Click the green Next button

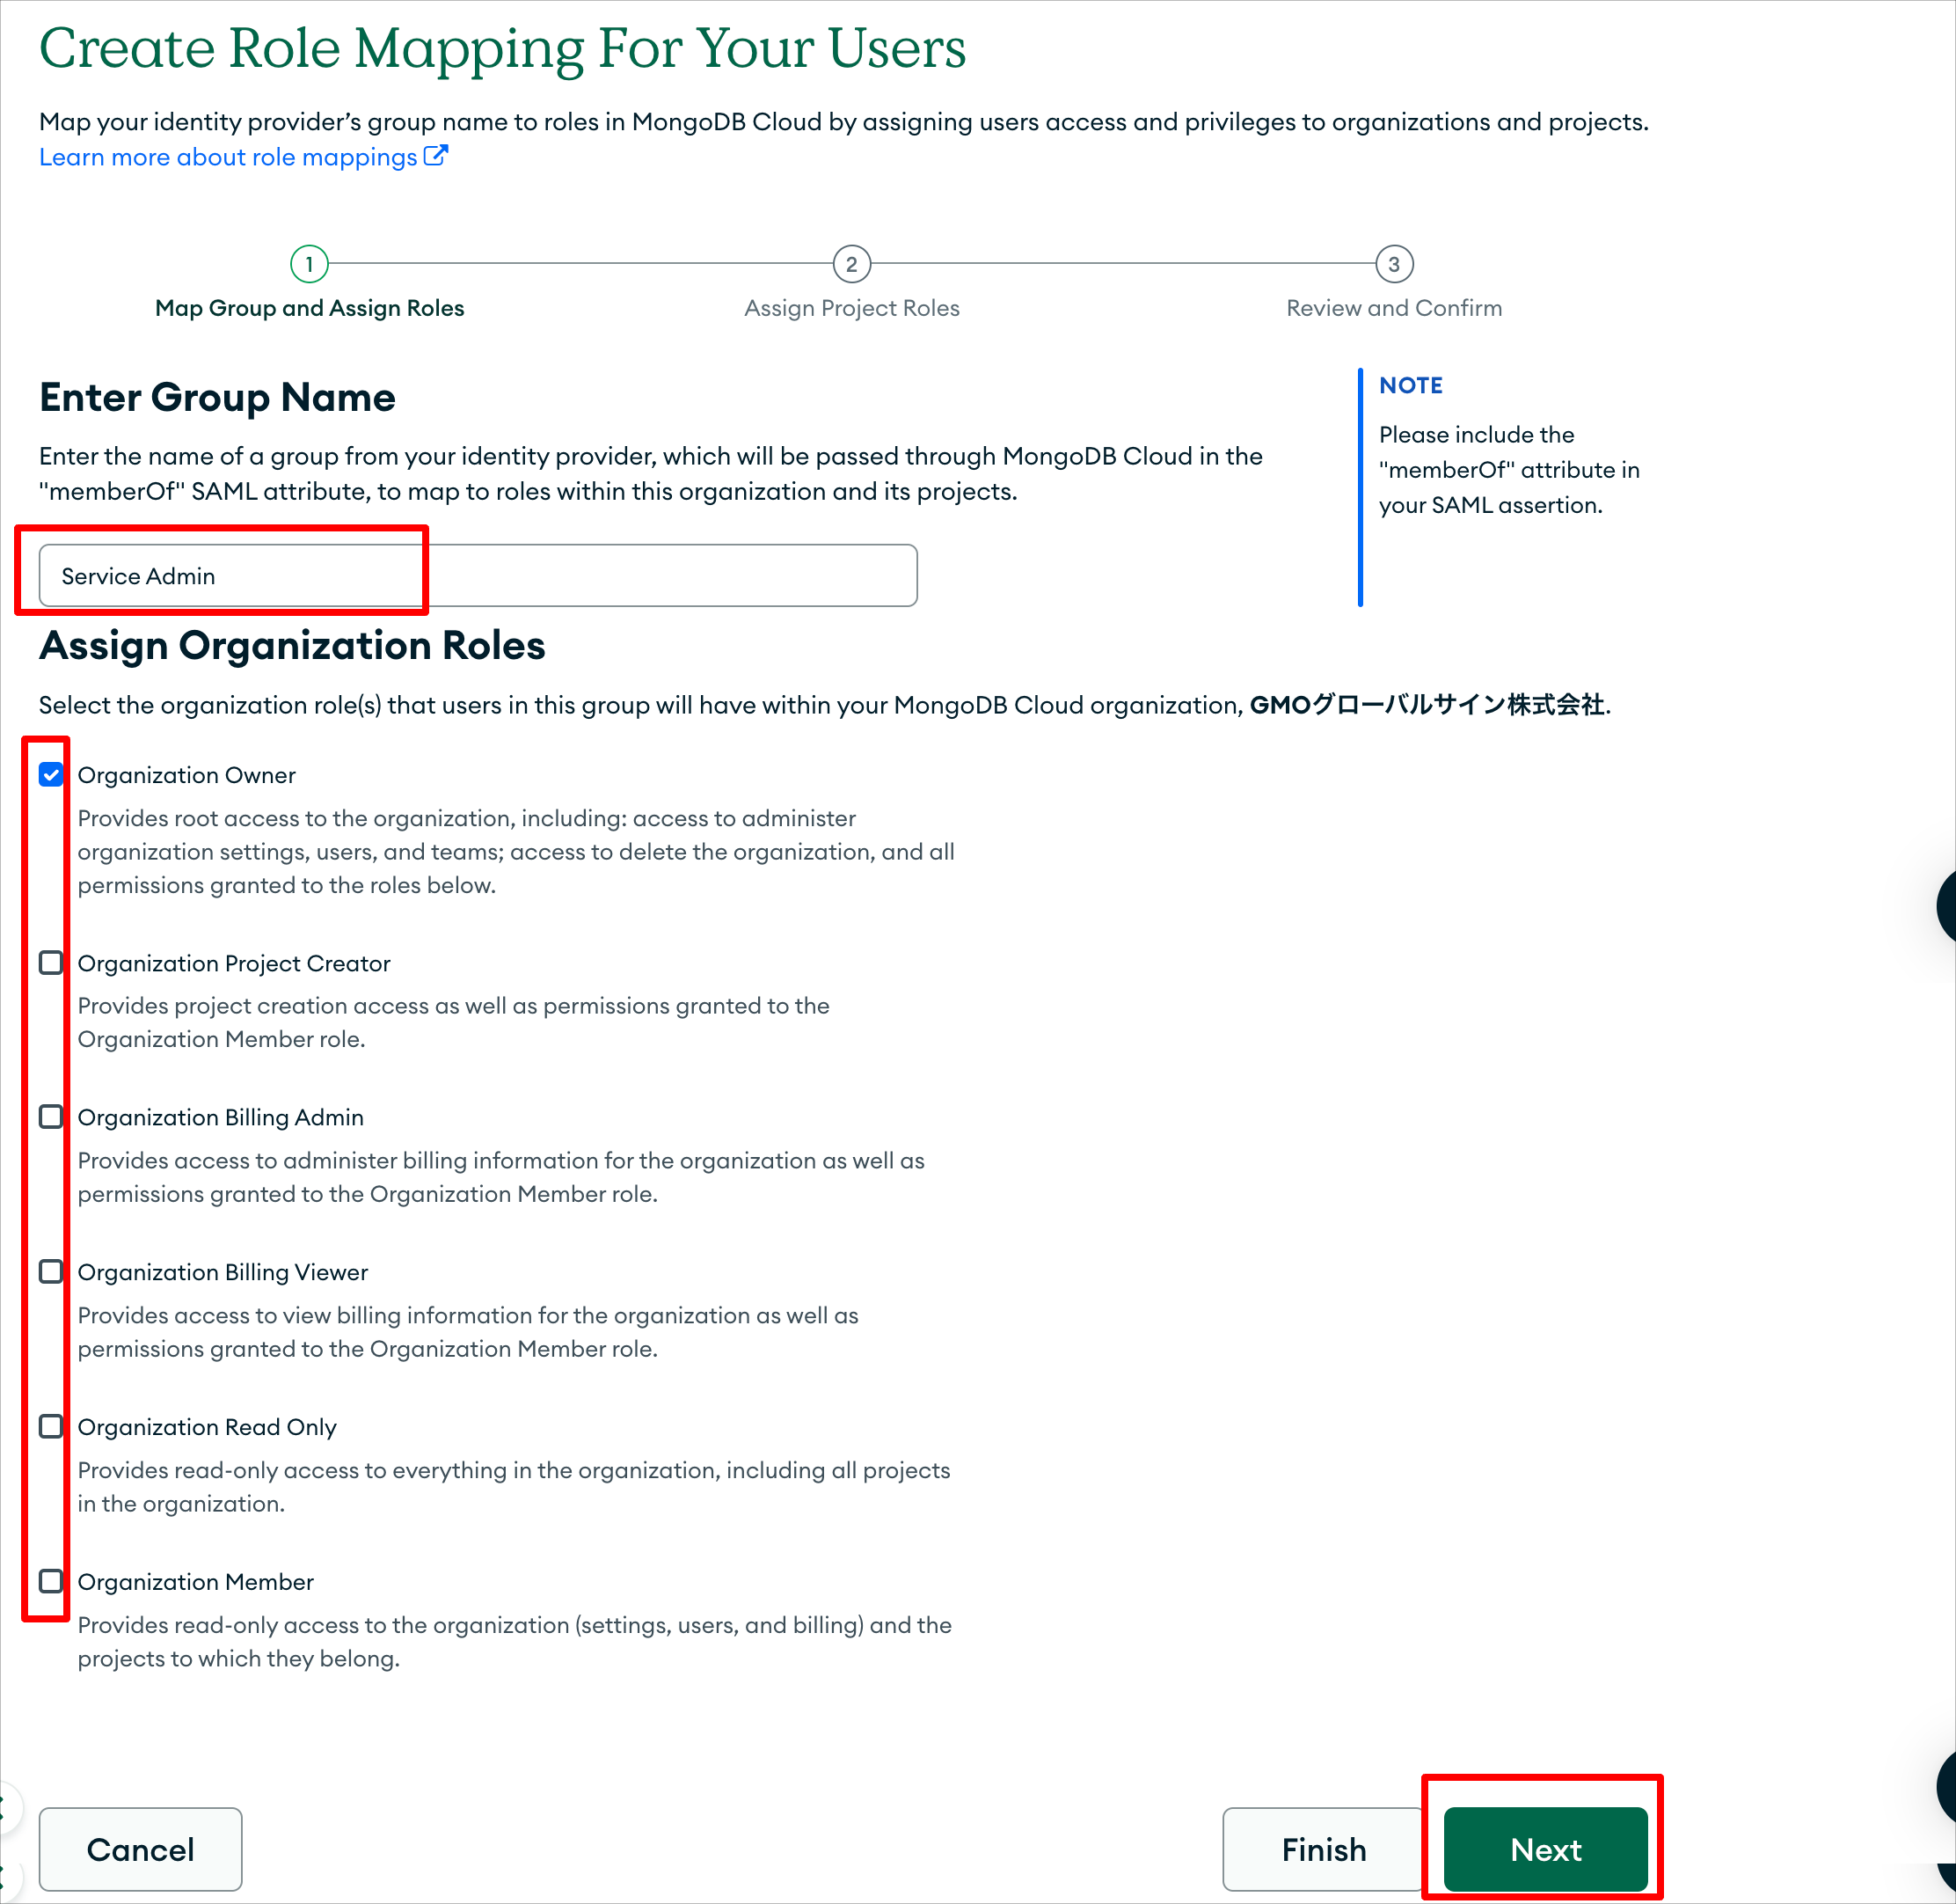1545,1849
